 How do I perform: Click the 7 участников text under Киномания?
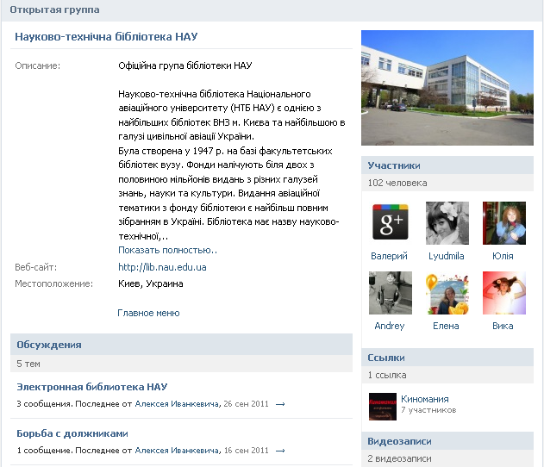(x=428, y=410)
